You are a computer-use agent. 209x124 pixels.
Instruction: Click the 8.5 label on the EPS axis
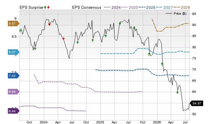tap(14, 36)
